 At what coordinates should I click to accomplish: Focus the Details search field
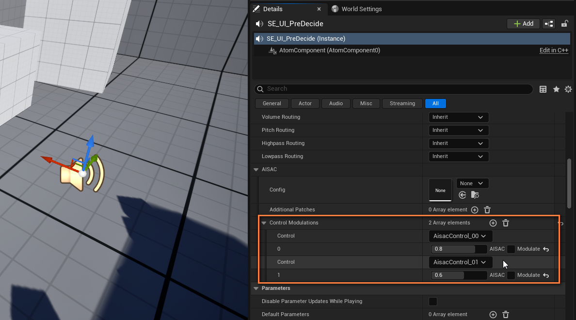click(393, 89)
